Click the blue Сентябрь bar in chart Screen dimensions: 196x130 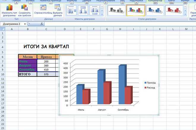point(122,84)
